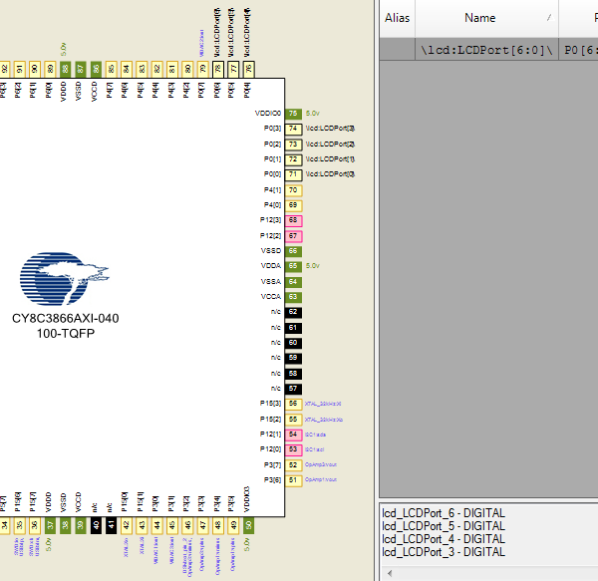Select black n/c pin 62
This screenshot has width=598, height=581.
[293, 312]
